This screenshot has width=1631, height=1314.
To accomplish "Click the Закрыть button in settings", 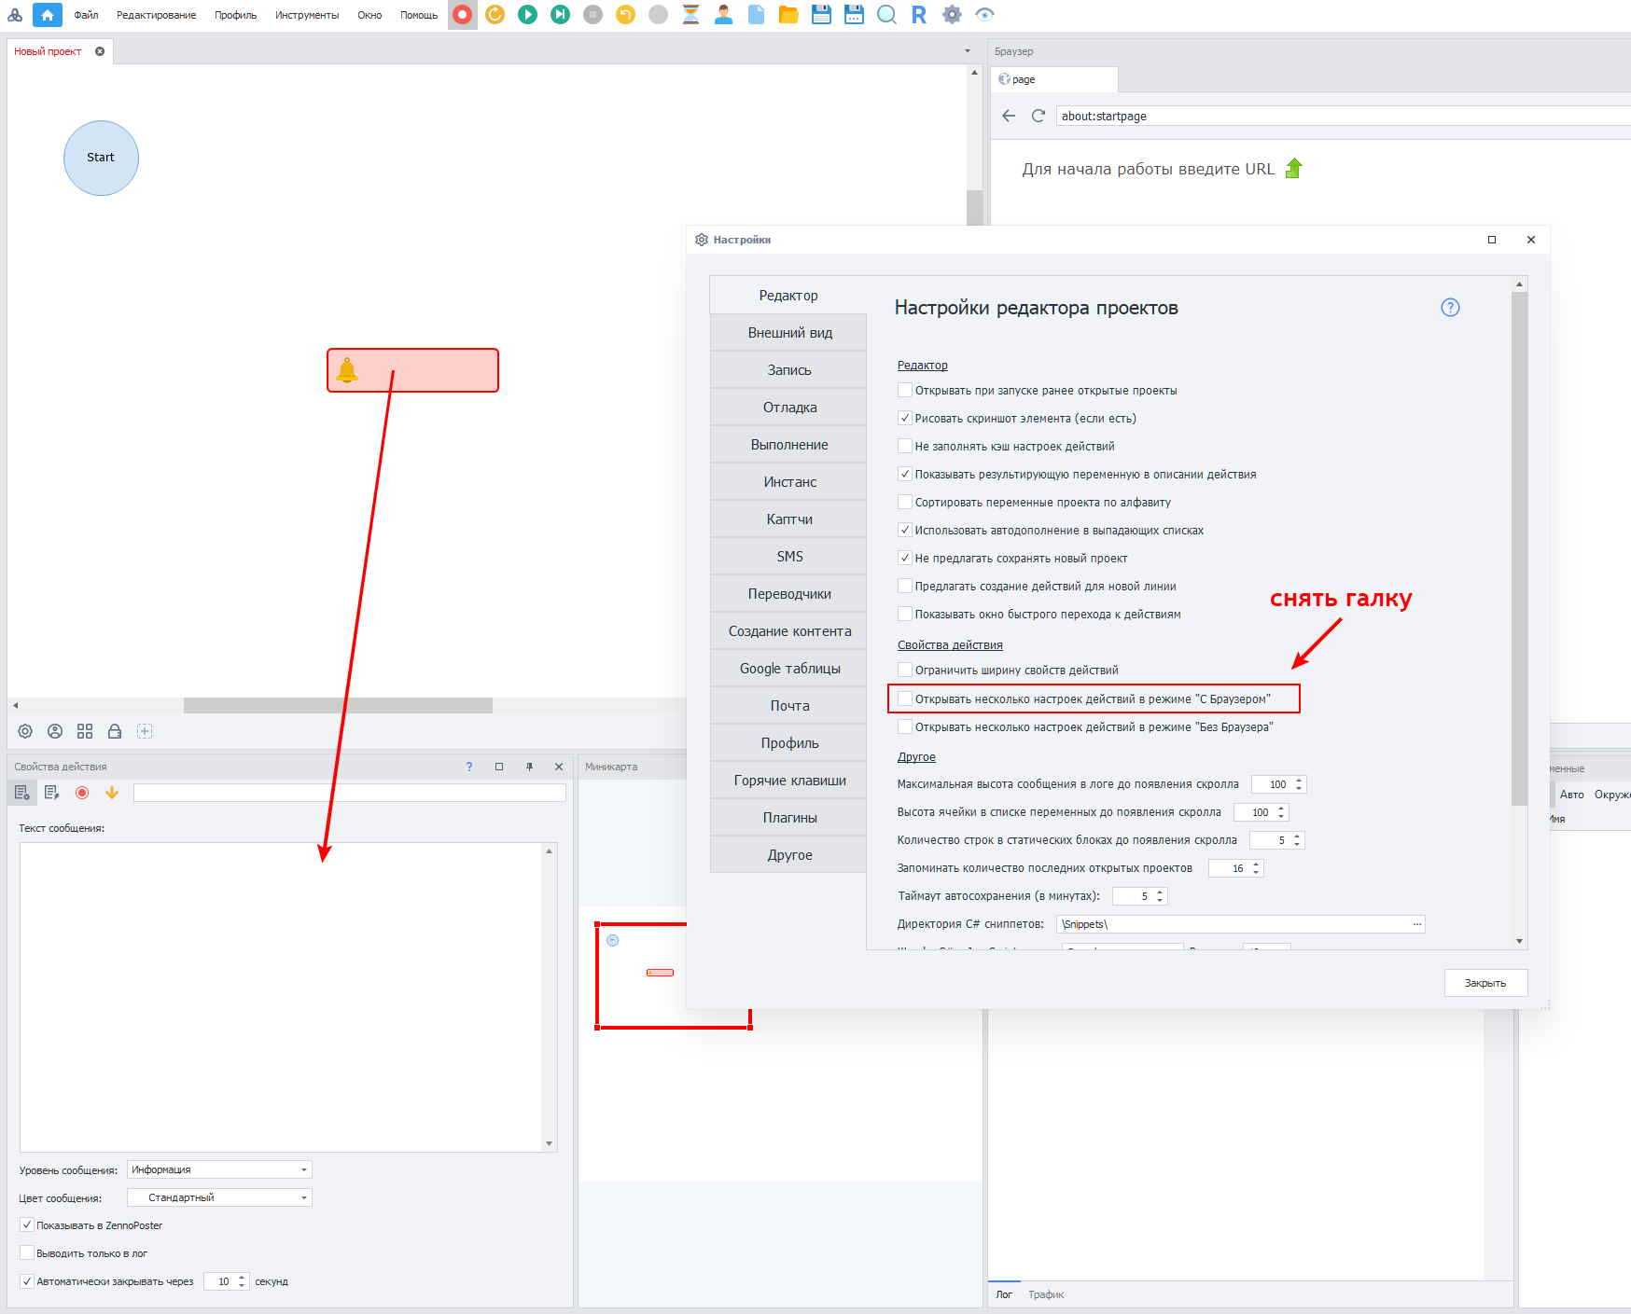I will coord(1485,983).
